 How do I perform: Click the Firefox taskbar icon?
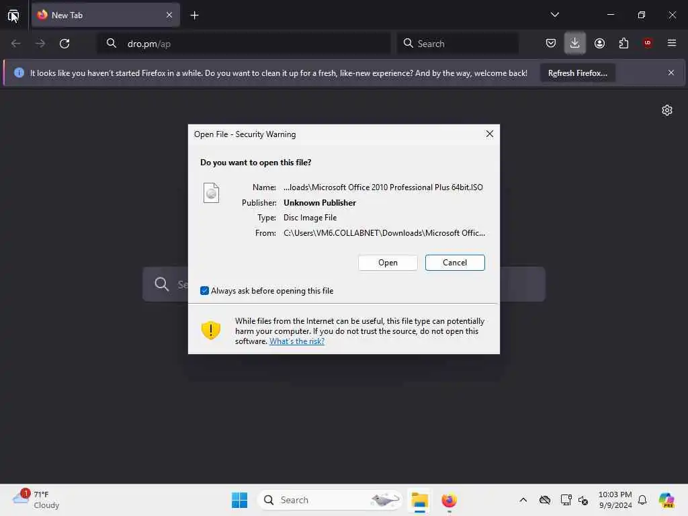(449, 500)
